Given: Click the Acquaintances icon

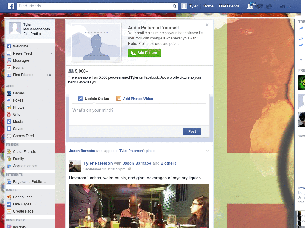Looking at the screenshot, I should [9, 166].
